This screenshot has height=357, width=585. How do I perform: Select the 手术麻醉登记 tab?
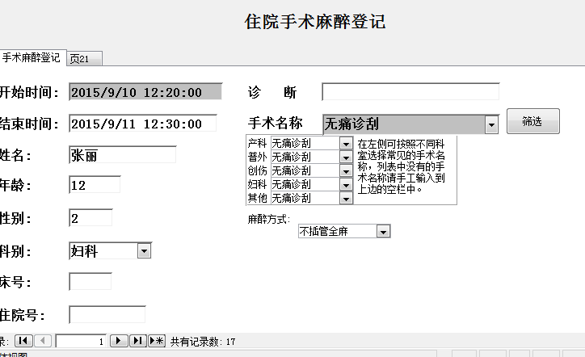coord(31,58)
